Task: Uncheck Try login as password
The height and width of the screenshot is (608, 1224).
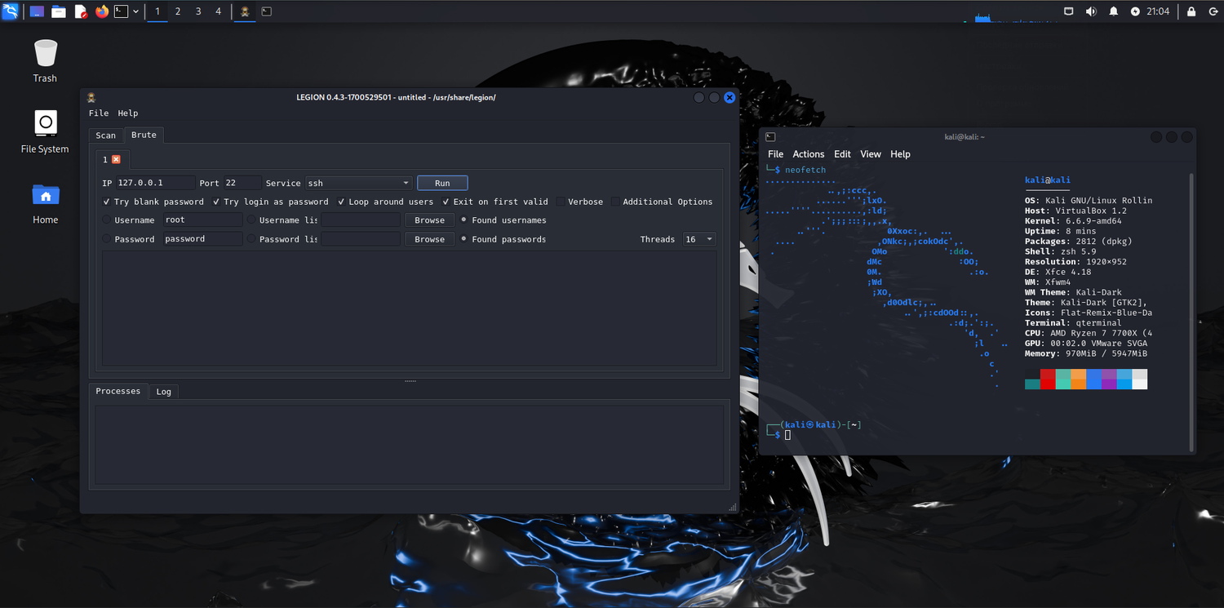Action: (216, 202)
